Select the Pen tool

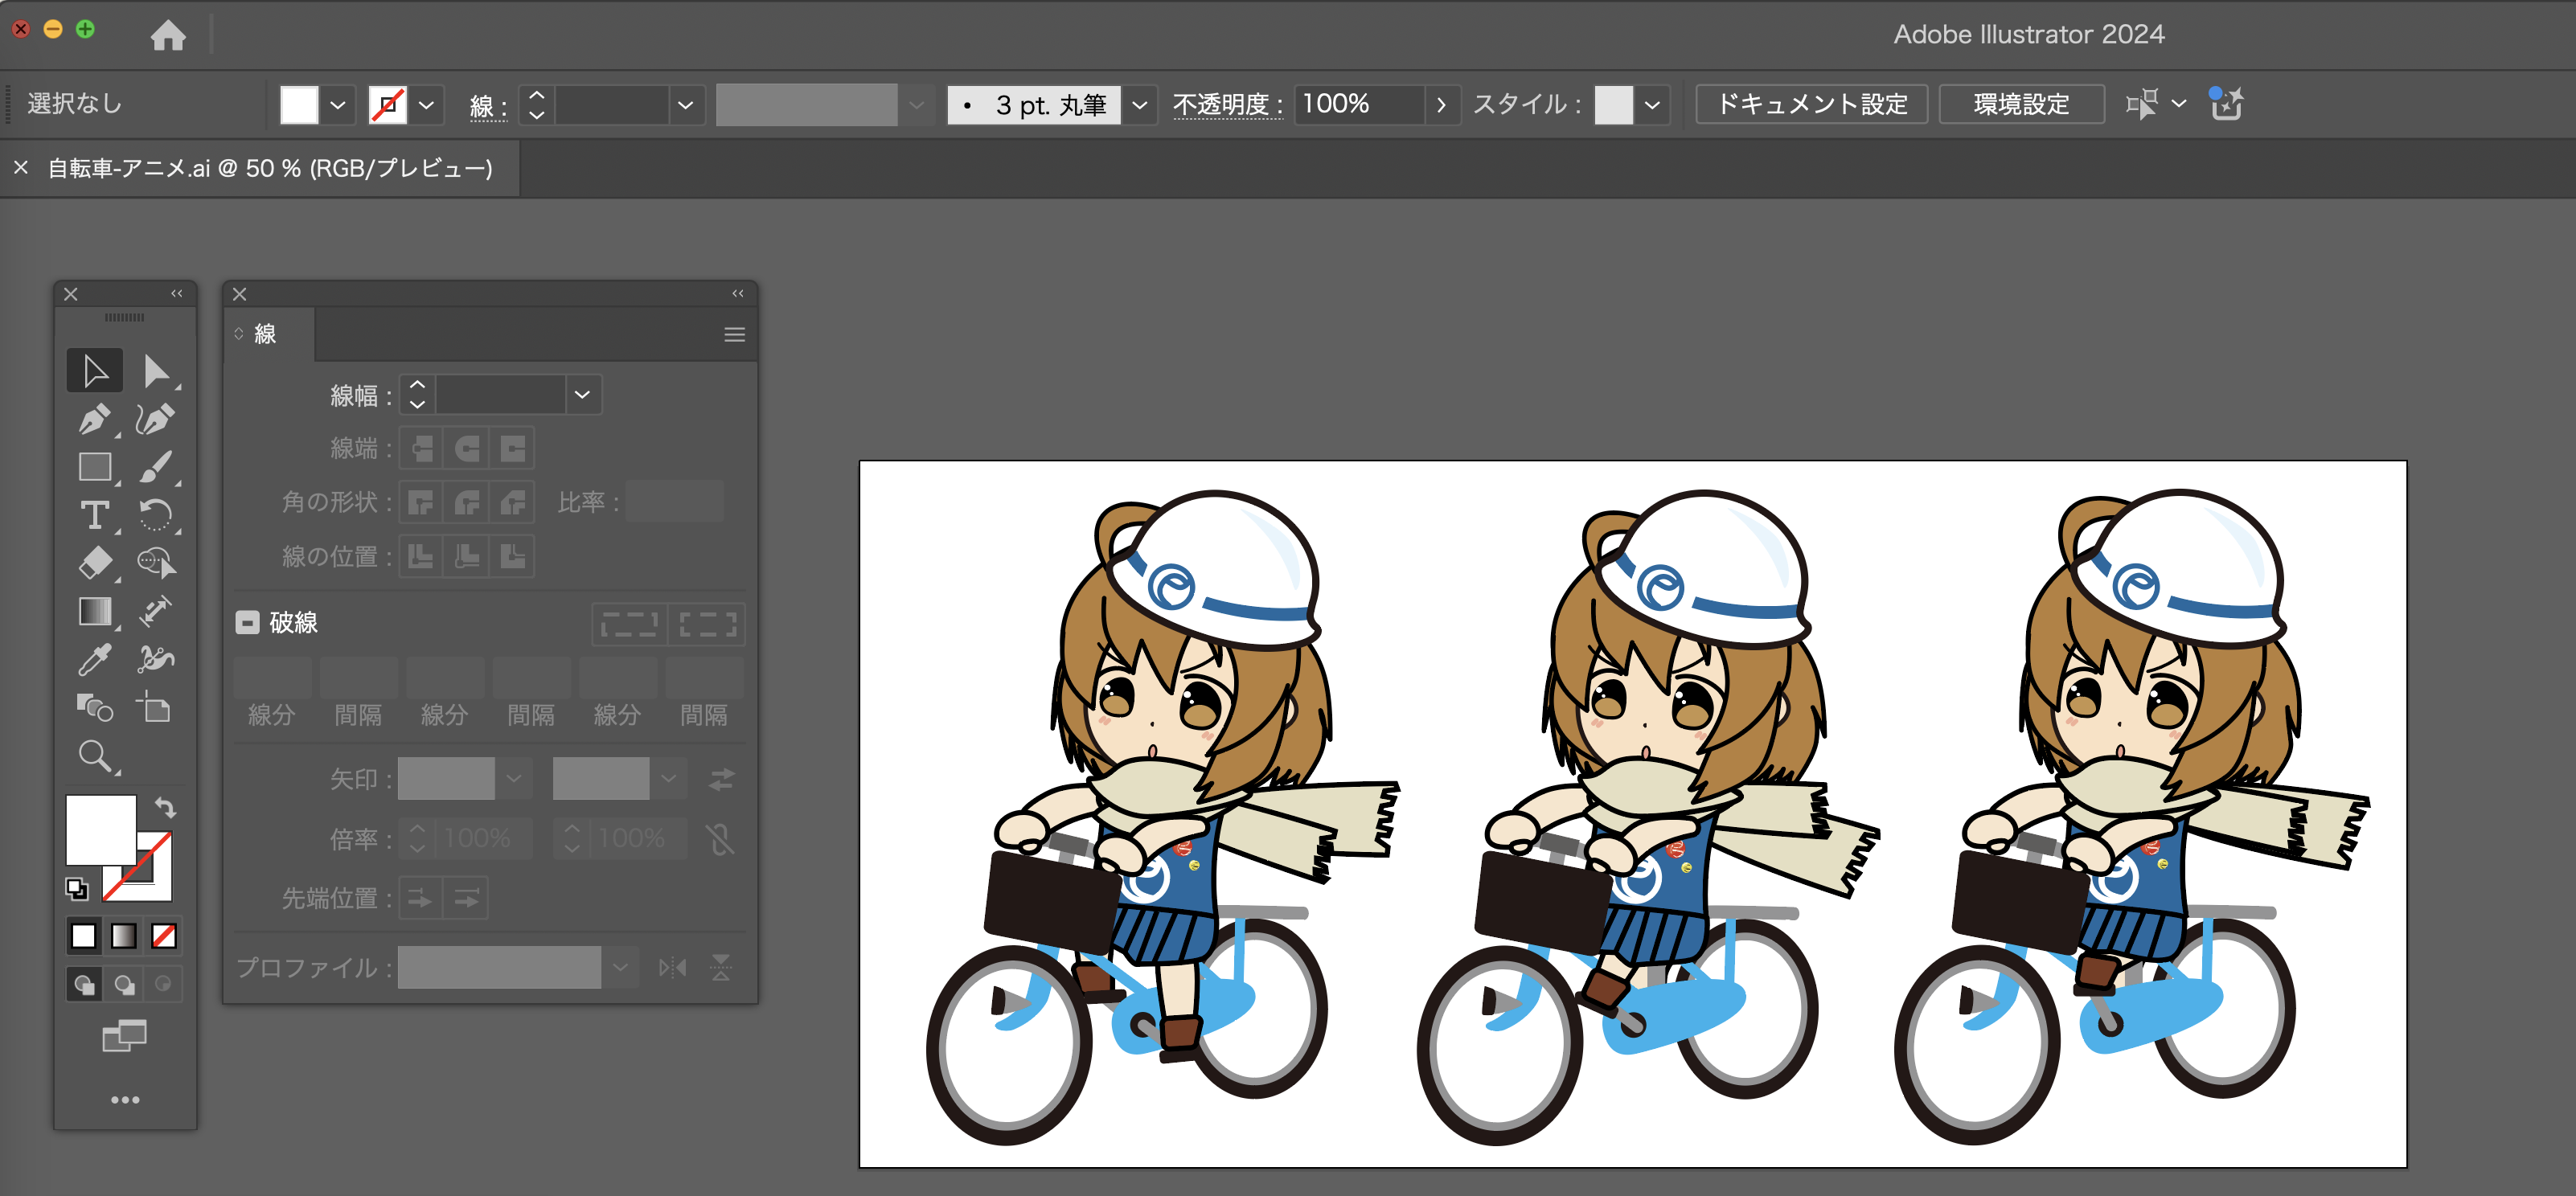point(95,419)
